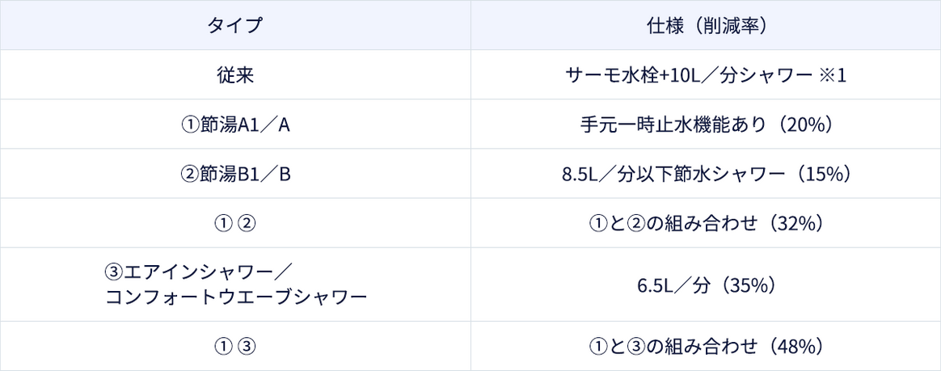
Task: Click the 6.5L／分（35%） cell
Action: (x=706, y=285)
